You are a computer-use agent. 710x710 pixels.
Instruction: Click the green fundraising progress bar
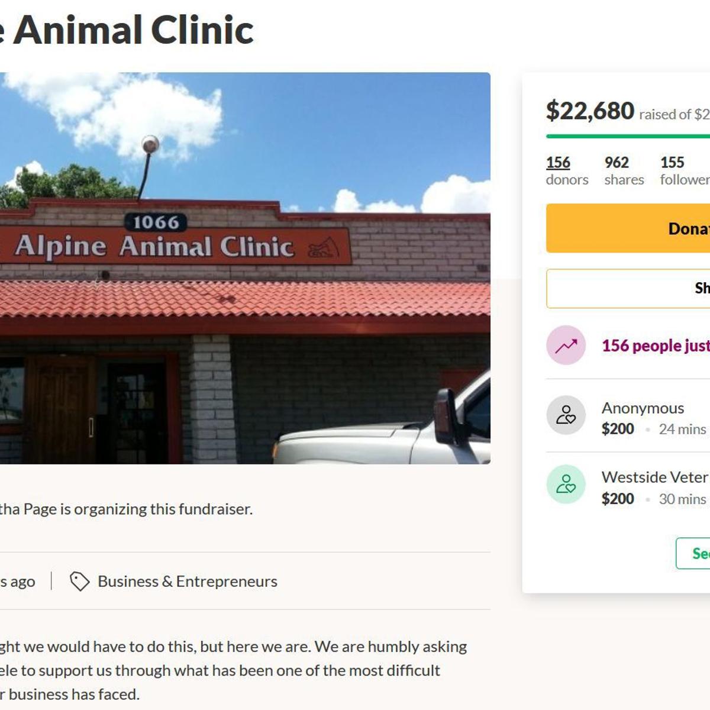(627, 137)
